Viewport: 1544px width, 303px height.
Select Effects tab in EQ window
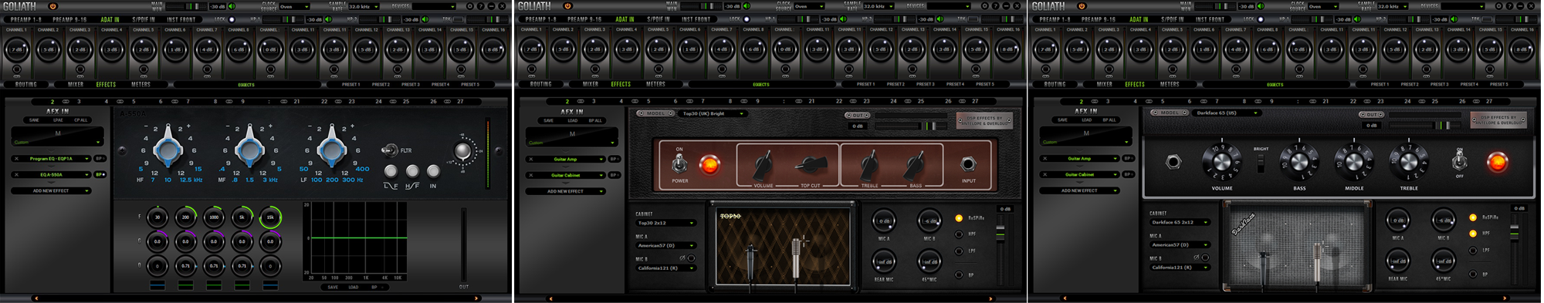point(106,84)
